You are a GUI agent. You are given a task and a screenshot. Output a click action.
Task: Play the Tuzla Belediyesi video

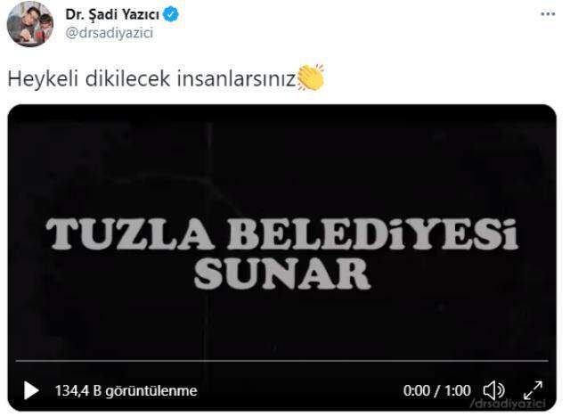[31, 391]
